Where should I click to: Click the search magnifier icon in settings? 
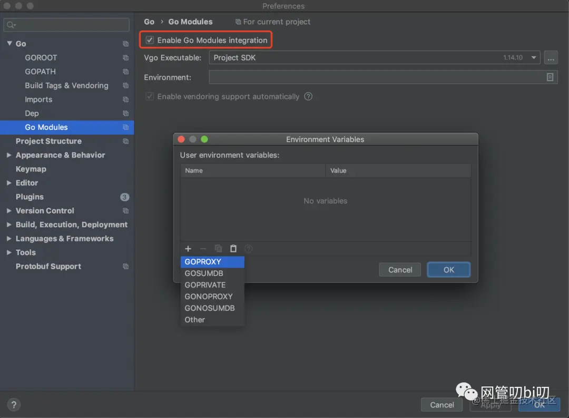[11, 25]
